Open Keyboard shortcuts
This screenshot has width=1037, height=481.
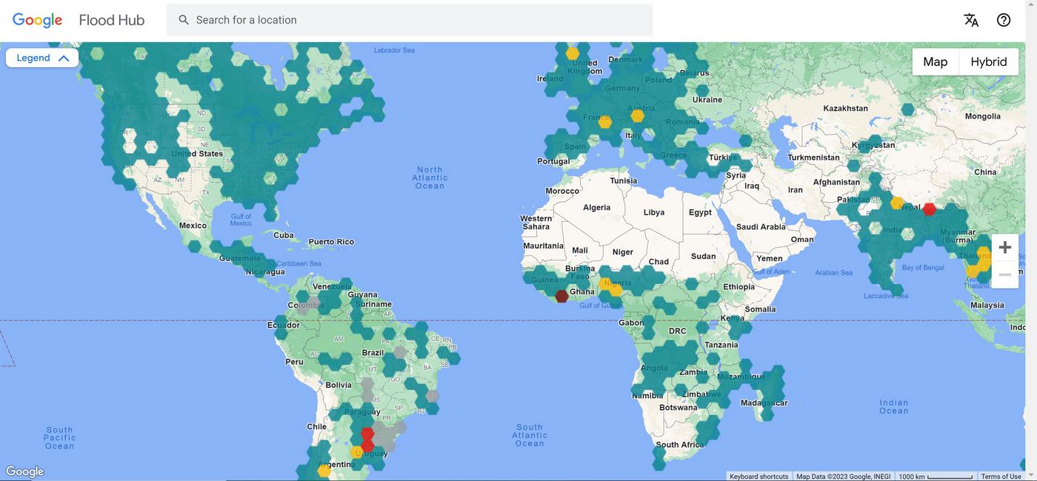point(758,477)
